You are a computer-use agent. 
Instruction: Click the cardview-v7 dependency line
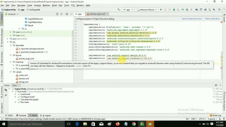120,58
